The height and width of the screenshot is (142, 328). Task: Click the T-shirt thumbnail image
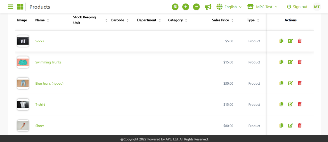click(23, 104)
